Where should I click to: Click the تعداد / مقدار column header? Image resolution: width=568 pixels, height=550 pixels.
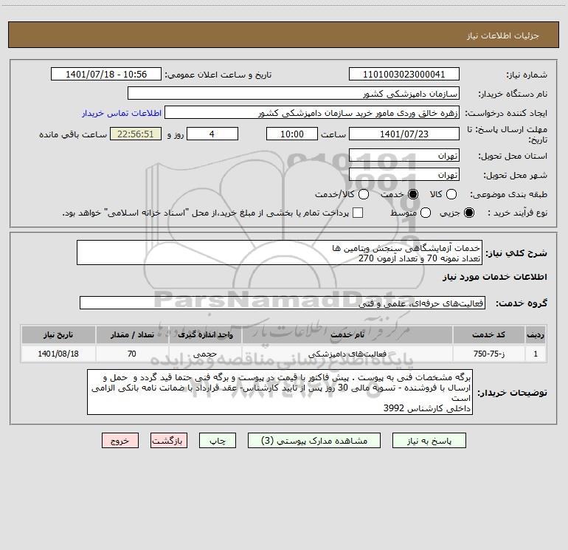(132, 334)
